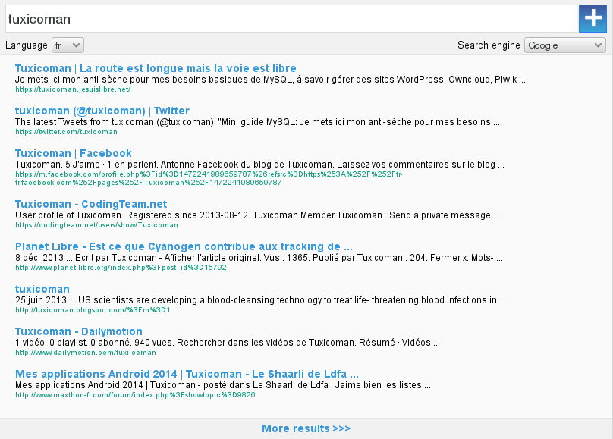This screenshot has width=613, height=439.
Task: Open the Planet Libre Cyanogen tracking result
Action: click(184, 247)
